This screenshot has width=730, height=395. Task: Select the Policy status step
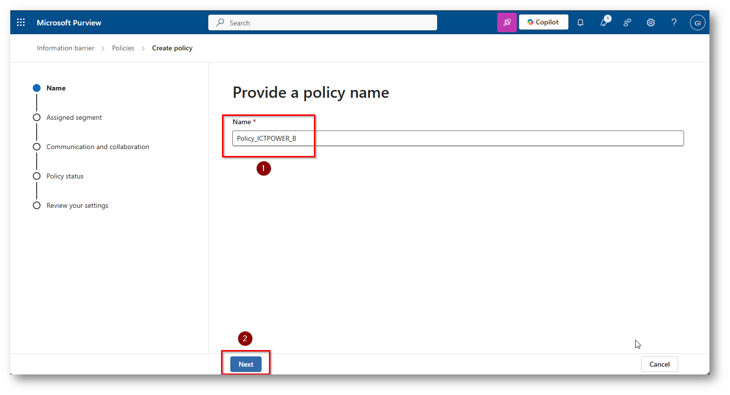click(x=58, y=176)
